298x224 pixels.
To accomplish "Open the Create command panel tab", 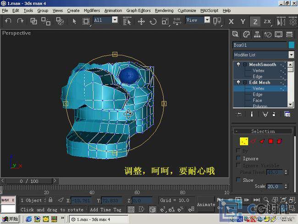I will click(235, 34).
